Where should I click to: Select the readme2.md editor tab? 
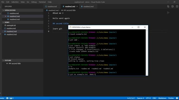point(70,6)
